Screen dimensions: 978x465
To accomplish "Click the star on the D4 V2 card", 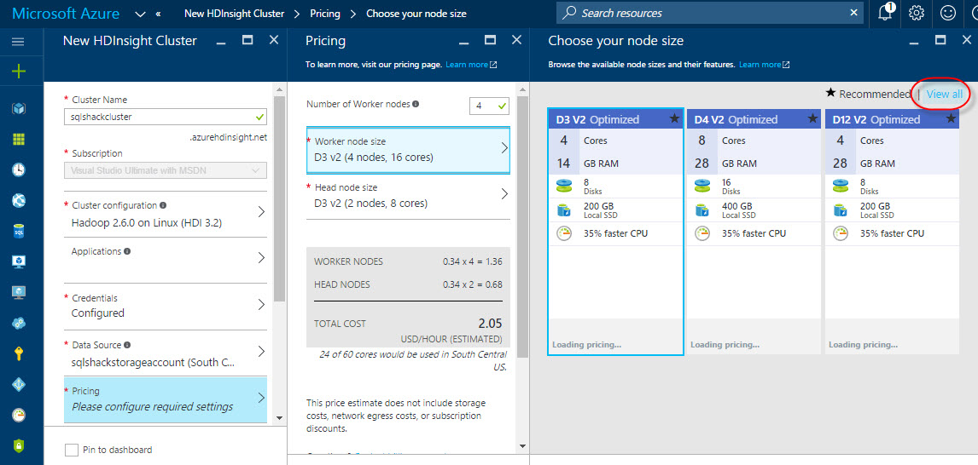I will [812, 119].
